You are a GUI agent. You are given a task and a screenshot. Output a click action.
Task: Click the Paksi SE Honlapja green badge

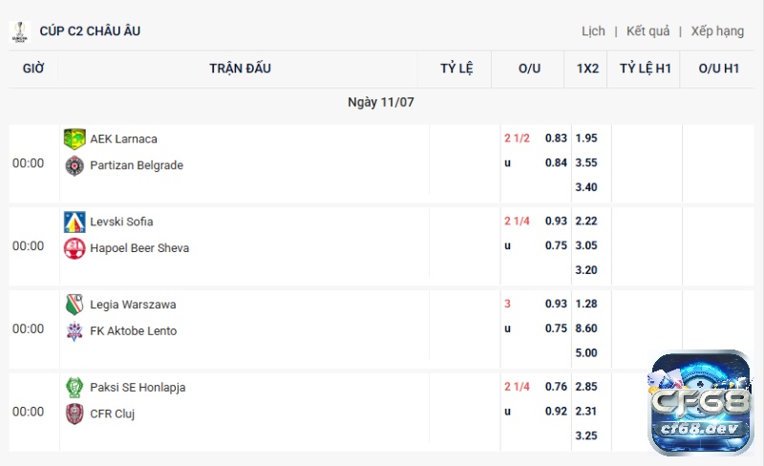[74, 388]
